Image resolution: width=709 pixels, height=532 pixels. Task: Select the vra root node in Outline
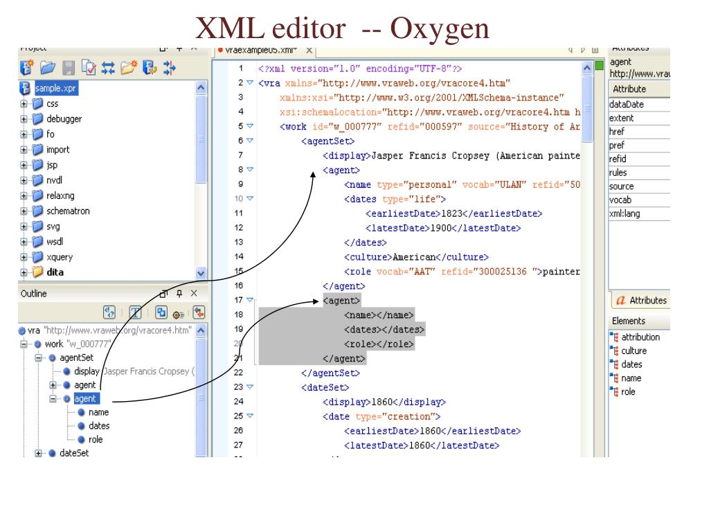pyautogui.click(x=34, y=330)
